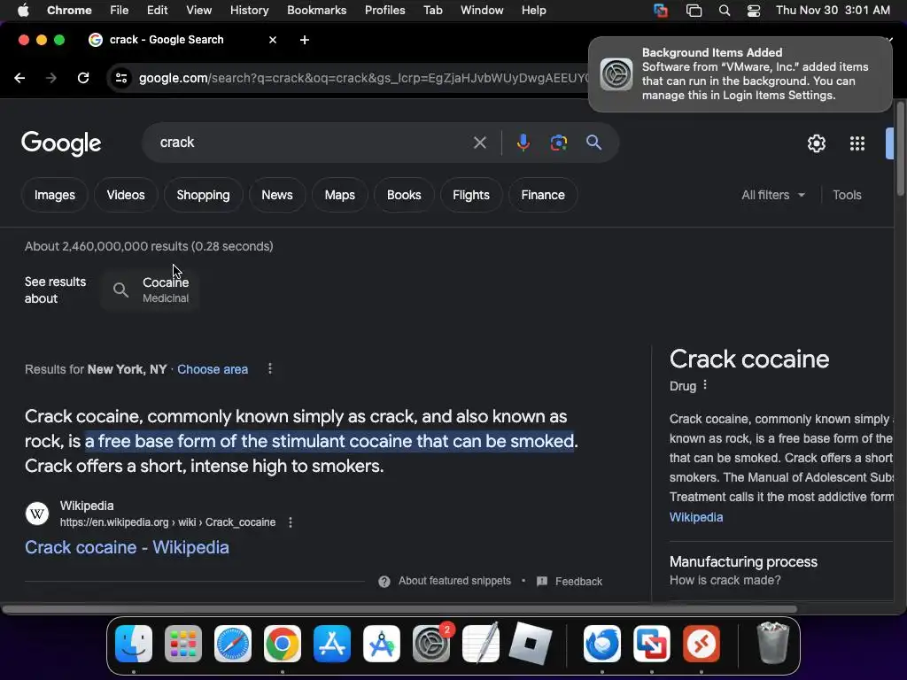Open Crack cocaine - Wikipedia result

coord(127,547)
